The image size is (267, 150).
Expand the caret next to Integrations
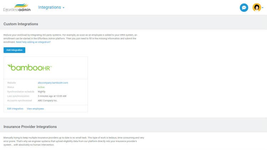tap(63, 8)
